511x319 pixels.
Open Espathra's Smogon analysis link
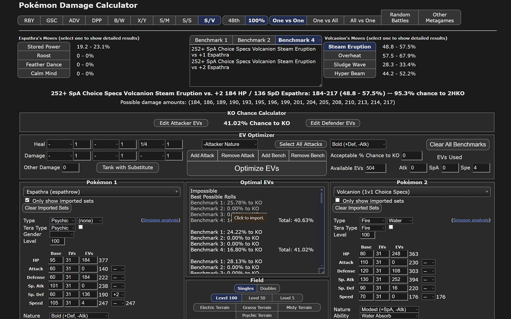(161, 220)
